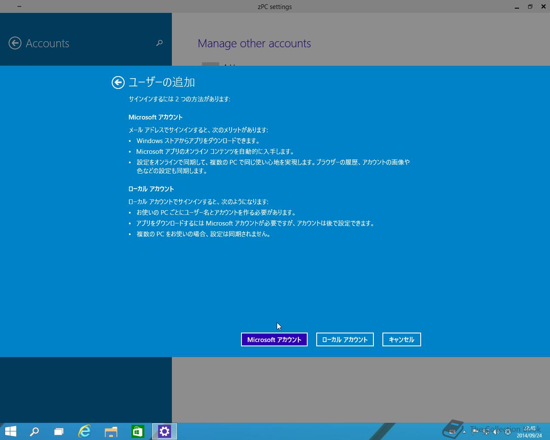Open File Explorer from taskbar
550x440 pixels.
tap(111, 431)
